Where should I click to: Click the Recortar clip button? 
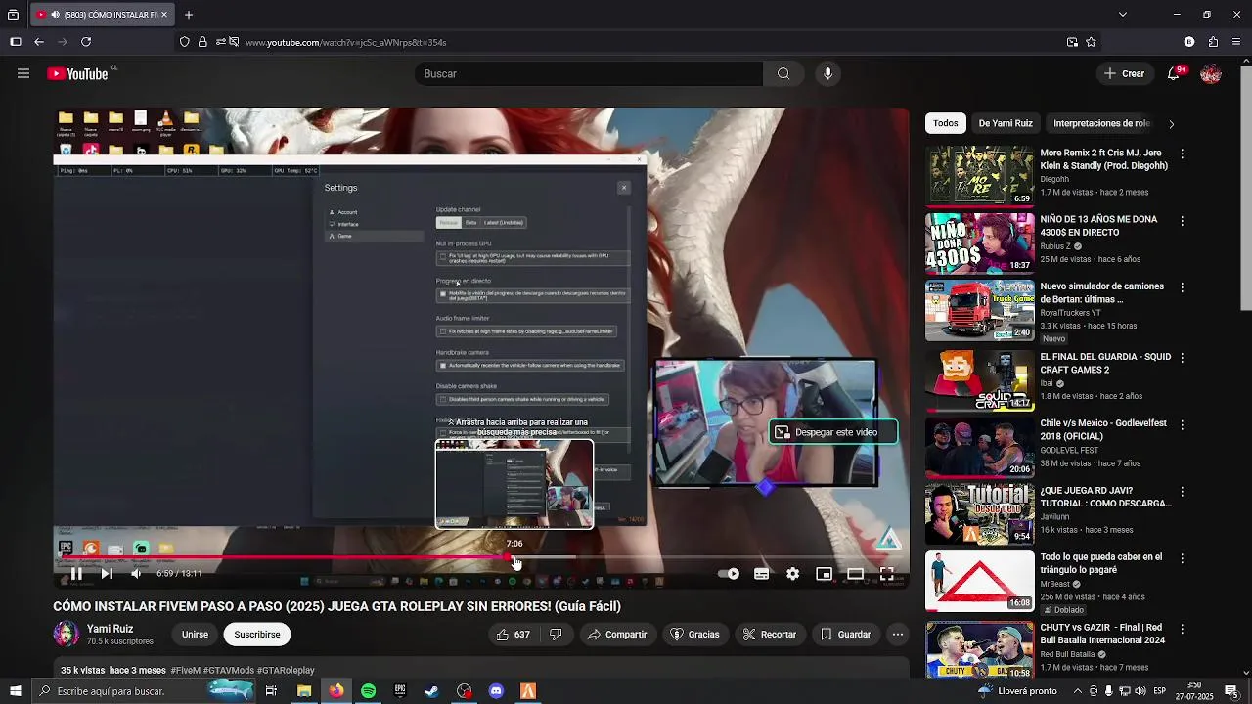click(x=769, y=635)
